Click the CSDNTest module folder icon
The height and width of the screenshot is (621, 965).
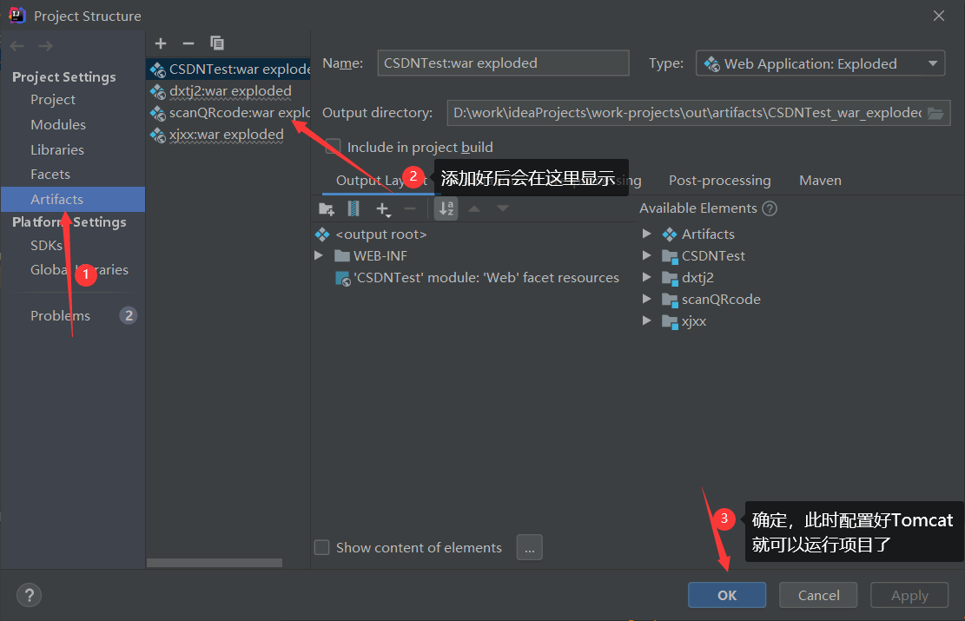click(670, 256)
